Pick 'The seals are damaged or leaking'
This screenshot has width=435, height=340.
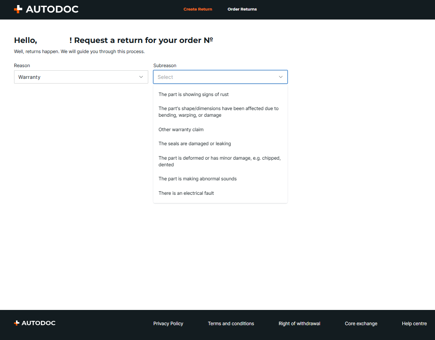click(195, 144)
